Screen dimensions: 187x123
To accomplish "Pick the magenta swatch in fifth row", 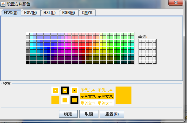I will click(x=66, y=48).
